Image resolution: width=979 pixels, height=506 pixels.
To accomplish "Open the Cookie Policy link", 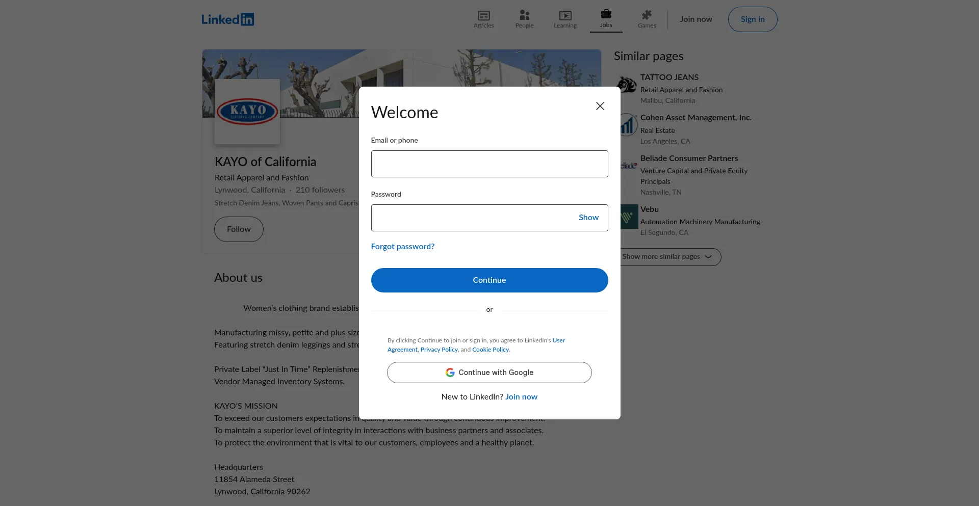I will tap(490, 350).
